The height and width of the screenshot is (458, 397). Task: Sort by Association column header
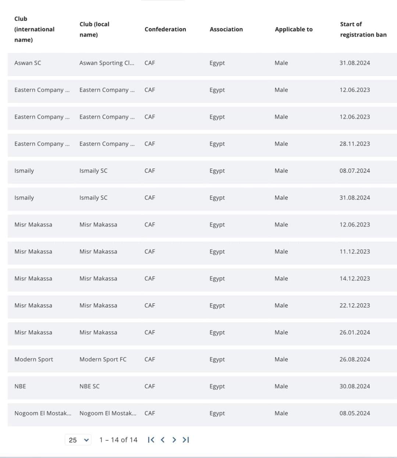pyautogui.click(x=226, y=29)
